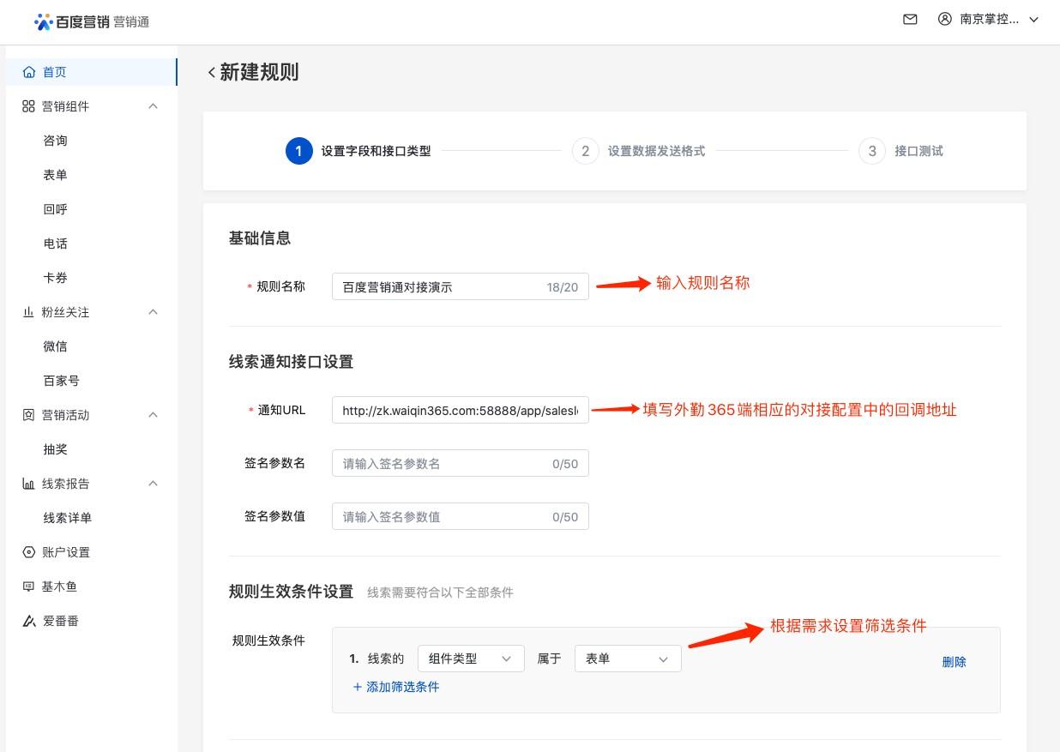Select 咨询 from the sidebar menu
This screenshot has width=1060, height=752.
click(x=56, y=141)
